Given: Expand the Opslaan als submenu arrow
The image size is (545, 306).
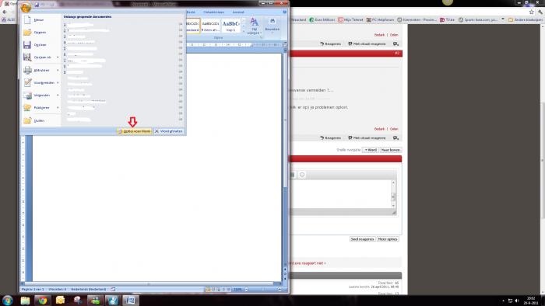Looking at the screenshot, I should [58, 57].
